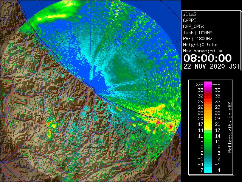This screenshot has height=182, width=242.
Task: Select the date "22 NOV 2020 JST"
Action: tap(211, 66)
